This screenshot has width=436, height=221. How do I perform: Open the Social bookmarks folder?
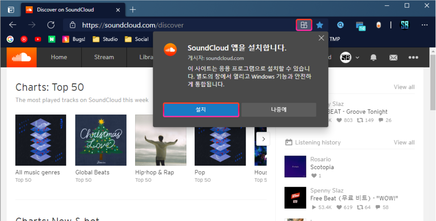point(136,39)
